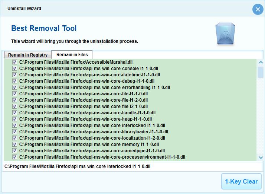
Task: Toggle api-ms-win-core-libraryloader-l1-1-0.dll checkbox
Action: (14, 132)
